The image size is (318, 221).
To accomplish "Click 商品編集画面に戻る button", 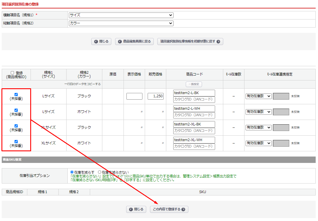I will click(x=134, y=42).
